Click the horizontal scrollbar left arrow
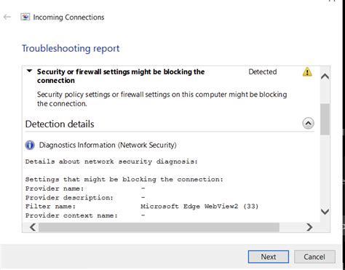Viewport: 345px width, 270px height. [33, 227]
